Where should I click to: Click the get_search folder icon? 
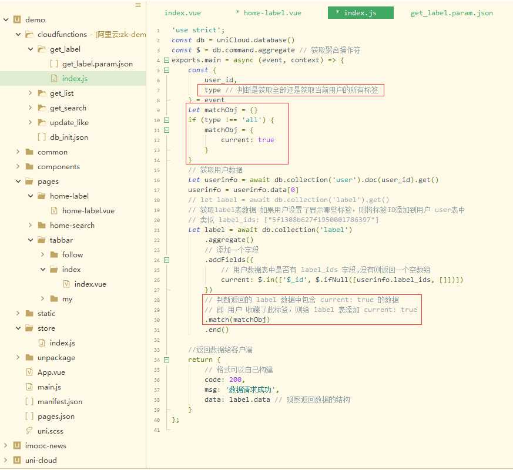[42, 108]
